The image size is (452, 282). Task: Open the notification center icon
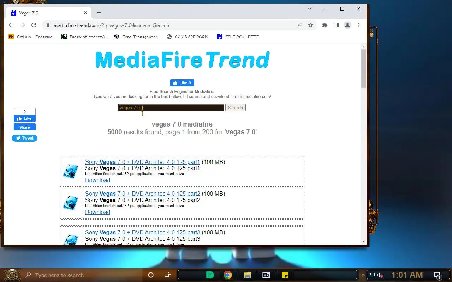(437, 275)
